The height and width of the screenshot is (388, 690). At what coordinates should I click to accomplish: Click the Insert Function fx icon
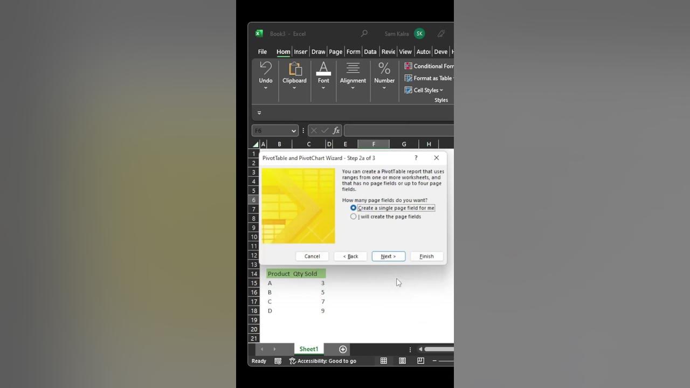(336, 130)
